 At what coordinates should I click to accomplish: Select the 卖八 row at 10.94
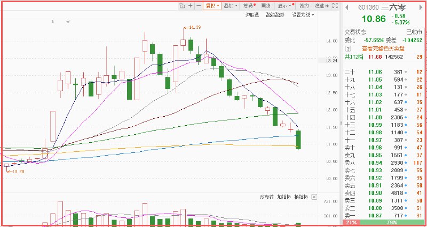[x=383, y=163]
